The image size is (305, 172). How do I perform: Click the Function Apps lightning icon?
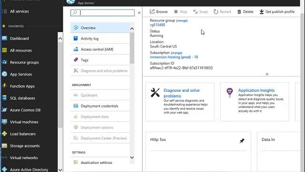(x=4, y=86)
